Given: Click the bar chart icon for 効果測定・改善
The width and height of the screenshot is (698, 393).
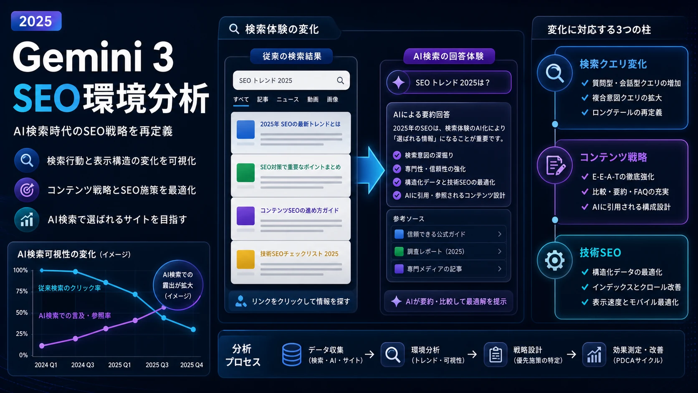Looking at the screenshot, I should pos(594,355).
